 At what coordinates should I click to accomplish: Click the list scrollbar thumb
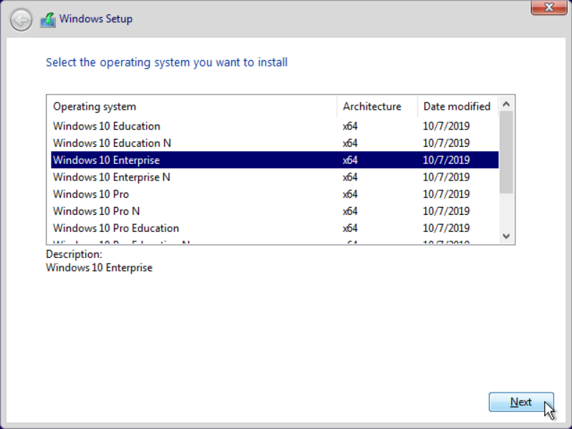click(x=506, y=152)
